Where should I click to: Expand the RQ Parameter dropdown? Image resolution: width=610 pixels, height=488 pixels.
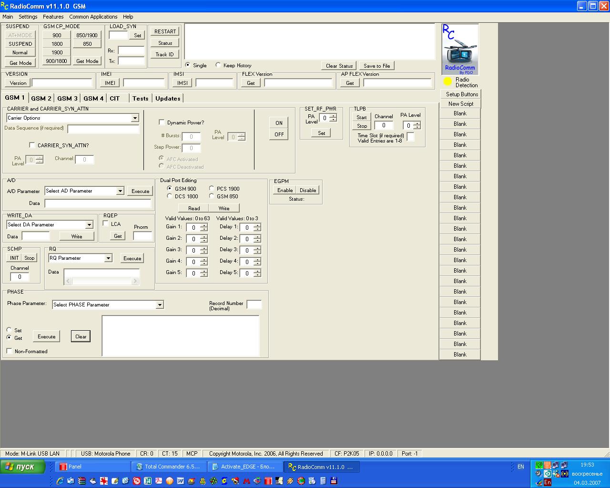[x=108, y=258]
